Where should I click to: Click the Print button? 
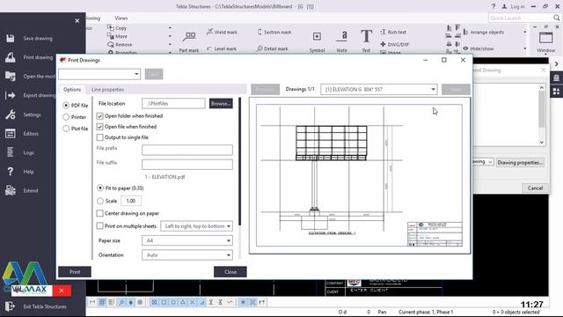coord(75,272)
